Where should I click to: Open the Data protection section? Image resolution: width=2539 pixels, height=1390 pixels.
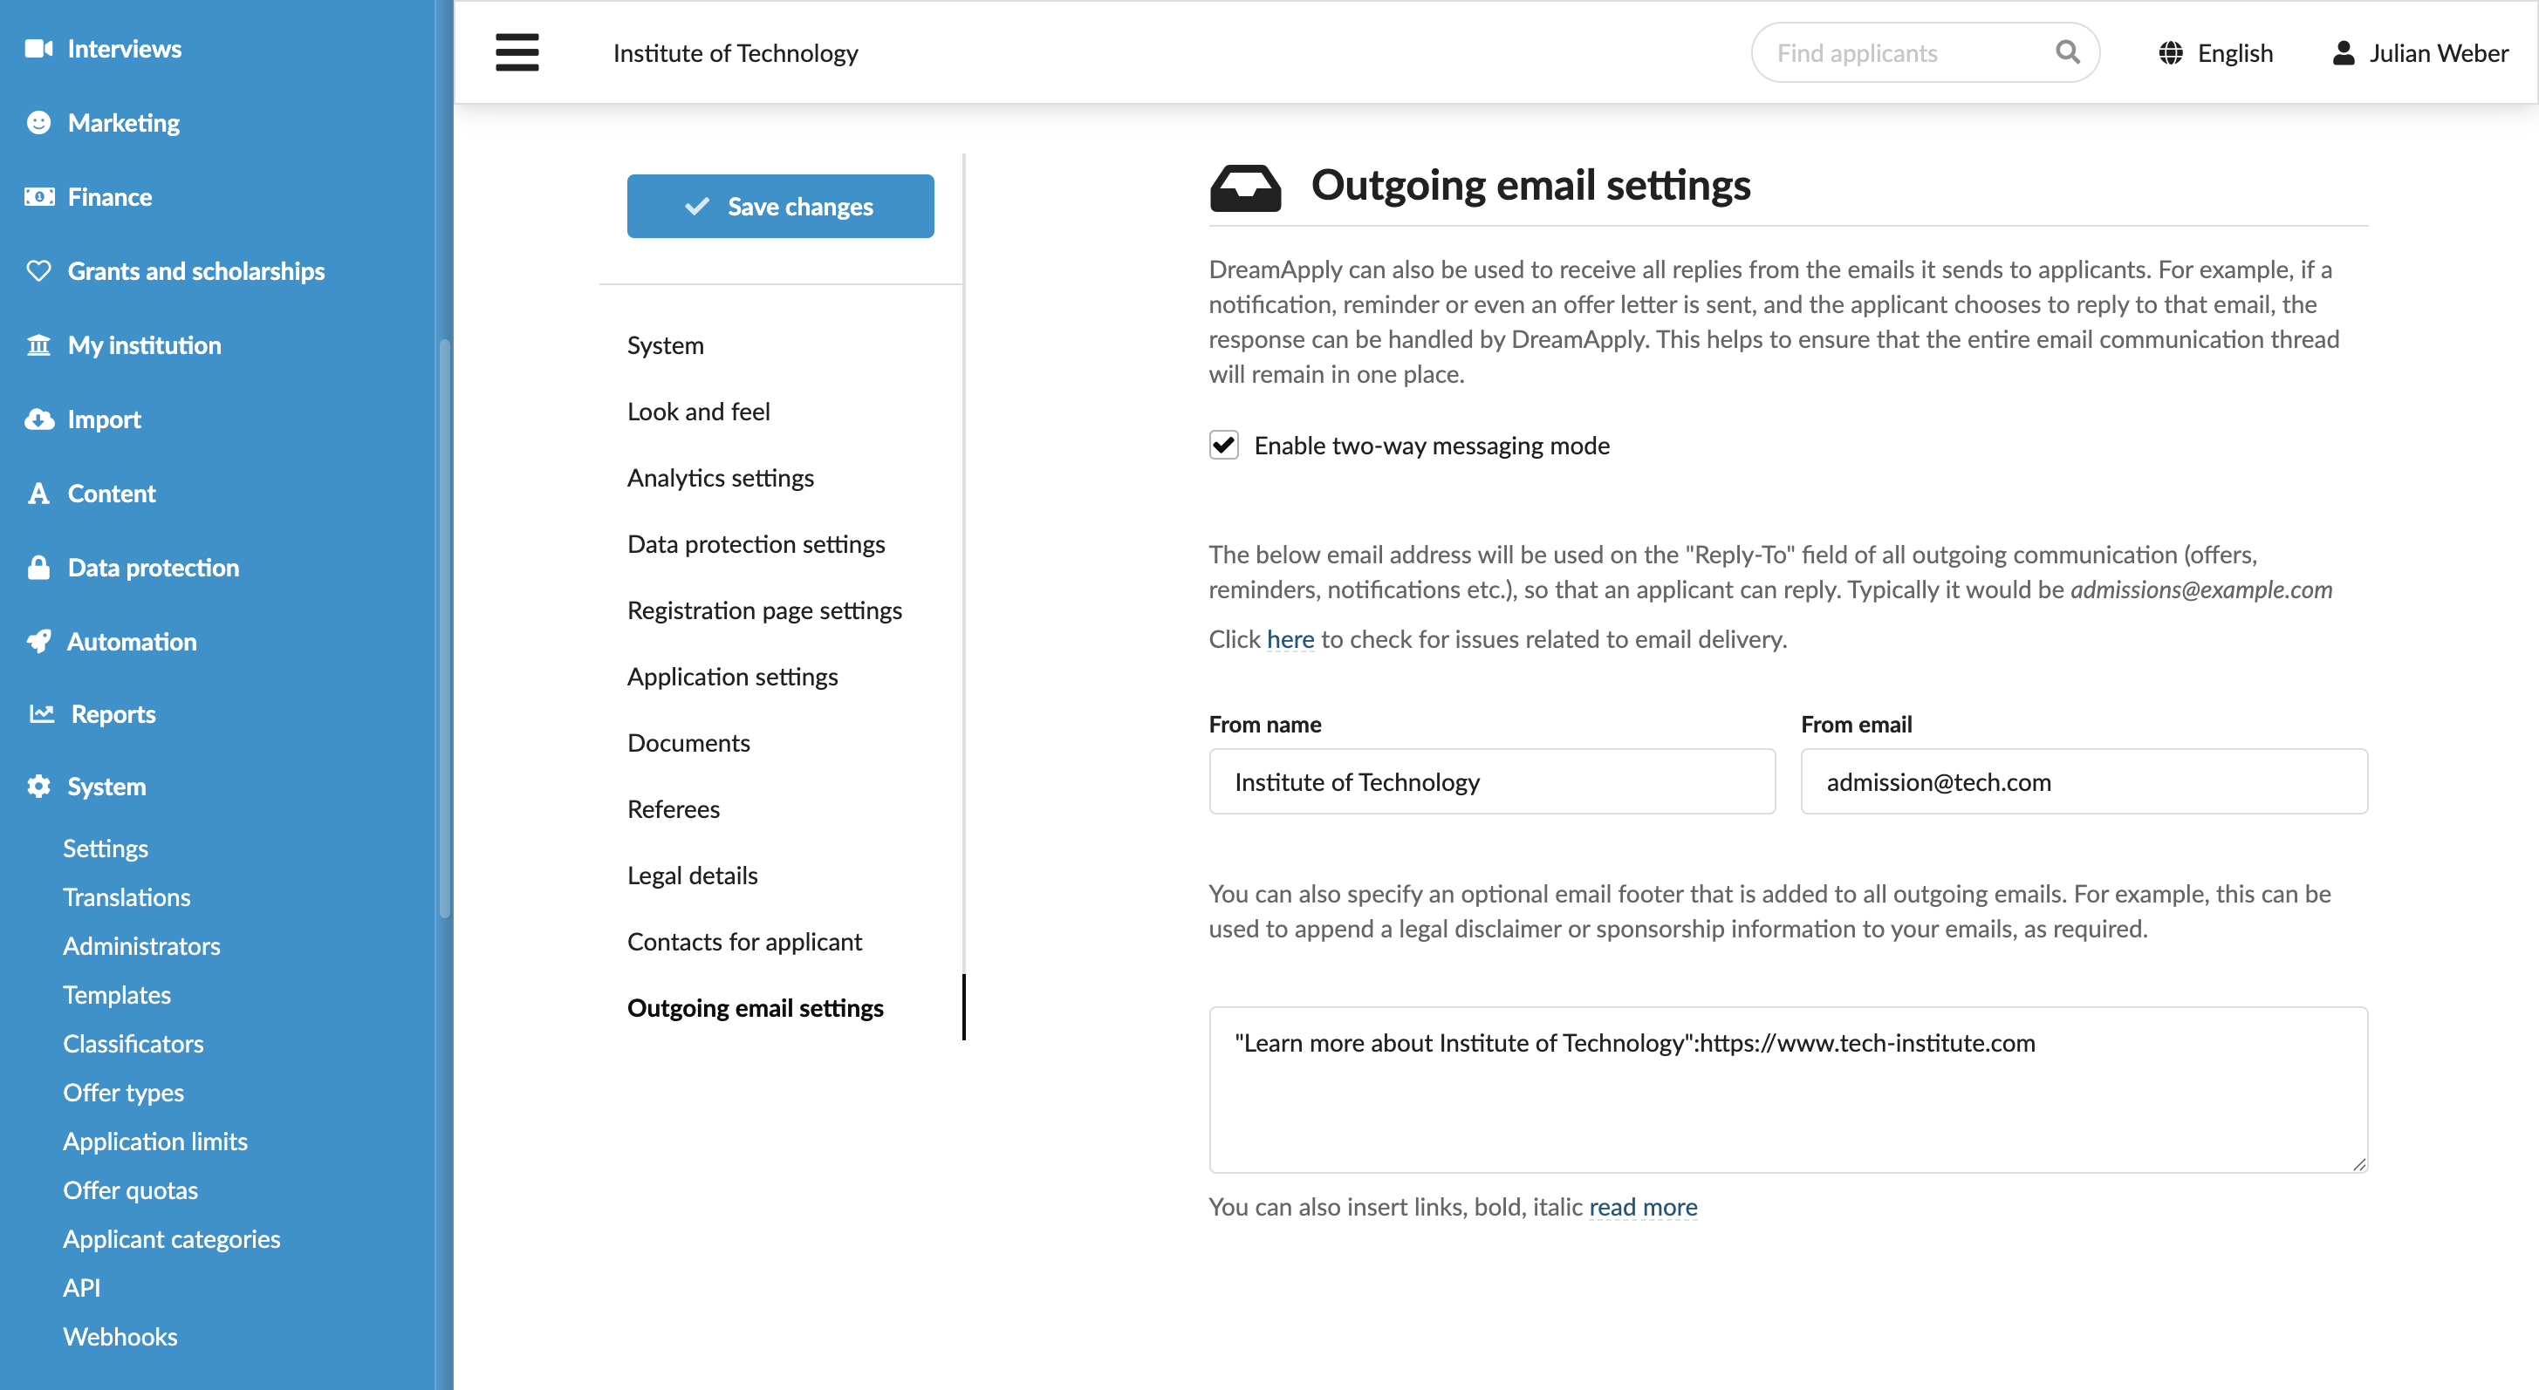pyautogui.click(x=153, y=568)
